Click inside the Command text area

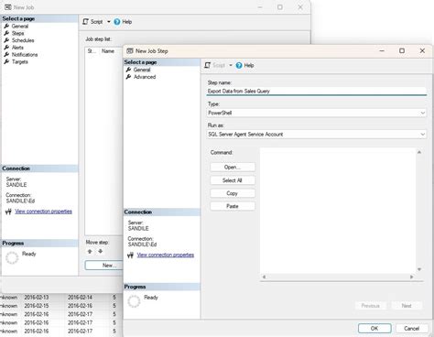(x=338, y=211)
